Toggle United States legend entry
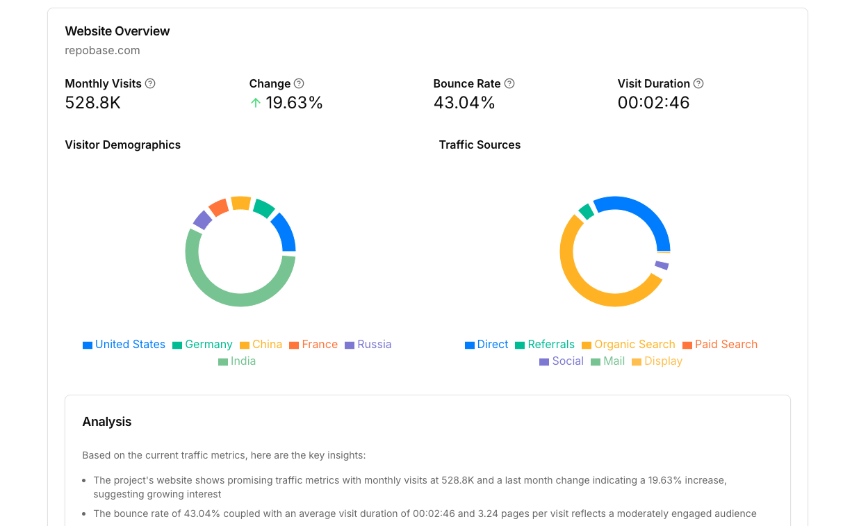Screen dimensions: 868x526 124,345
